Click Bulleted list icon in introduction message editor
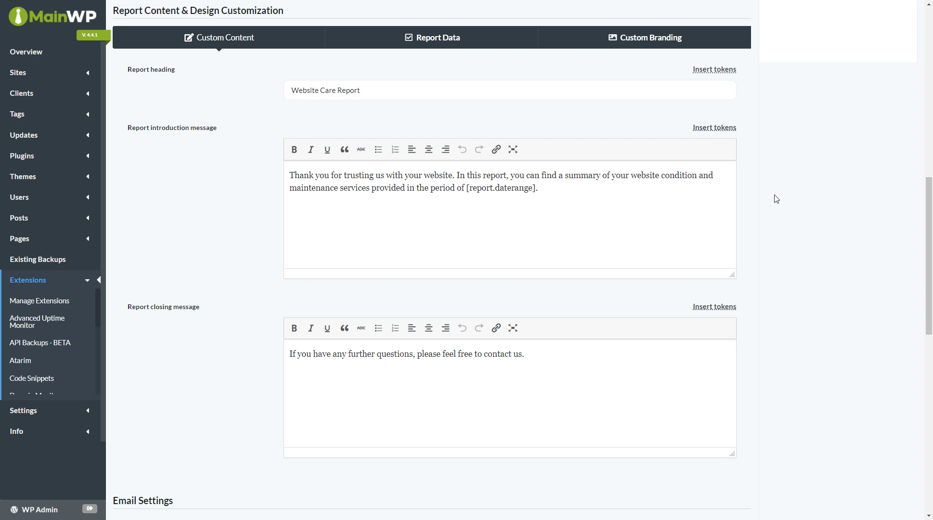Viewport: 933px width, 520px height. click(378, 149)
